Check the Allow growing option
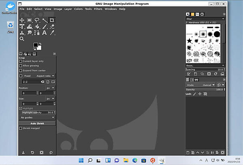 pyautogui.click(x=21, y=65)
